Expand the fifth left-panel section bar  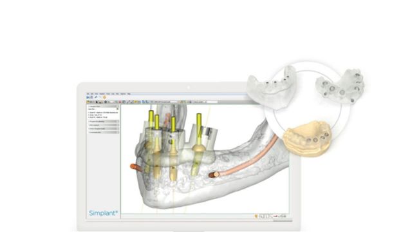point(104,132)
